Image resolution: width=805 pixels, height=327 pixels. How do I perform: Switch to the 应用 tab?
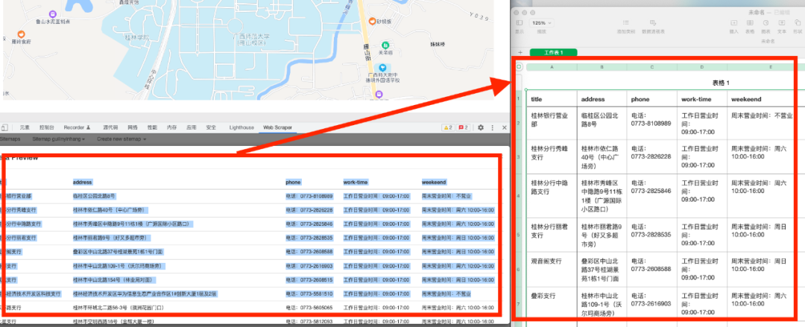(x=191, y=127)
